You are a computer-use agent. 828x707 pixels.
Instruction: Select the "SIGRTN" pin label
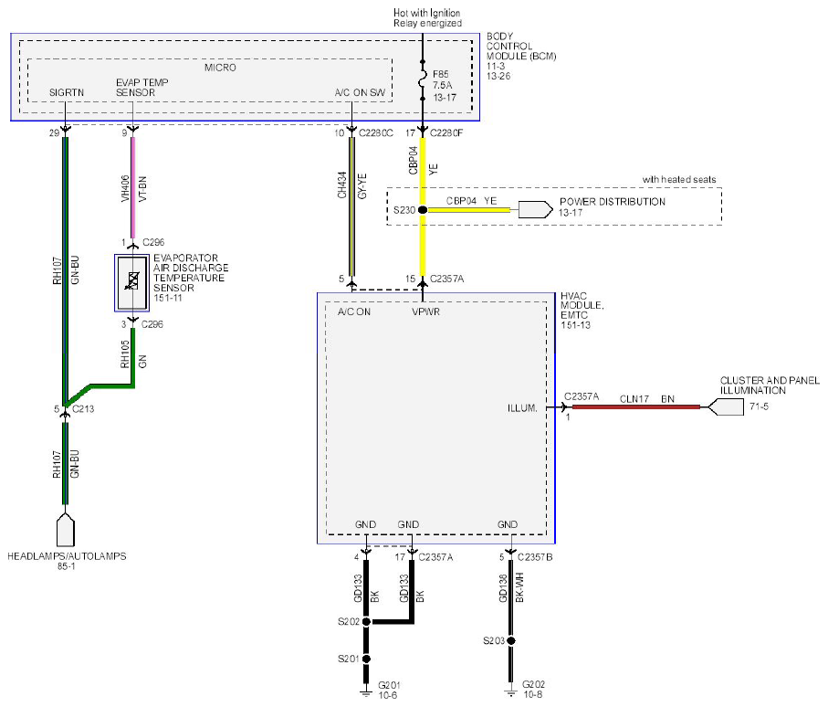[67, 92]
